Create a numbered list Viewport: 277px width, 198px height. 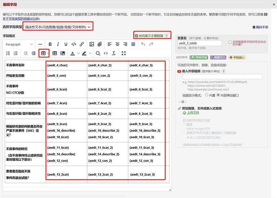pyautogui.click(x=16, y=53)
